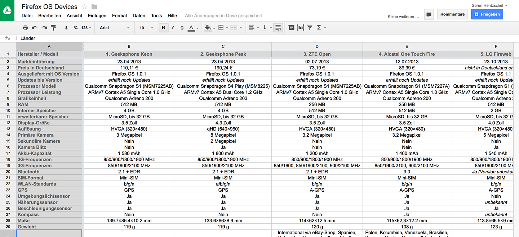The height and width of the screenshot is (237, 519).
Task: Click the '190,24 €' price cell
Action: [x=223, y=68]
